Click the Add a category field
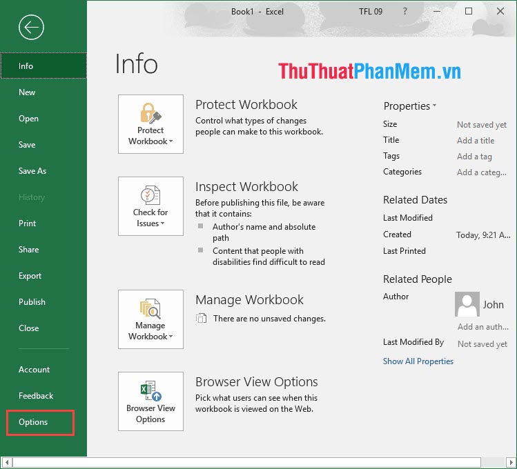This screenshot has height=469, width=517. (x=481, y=172)
